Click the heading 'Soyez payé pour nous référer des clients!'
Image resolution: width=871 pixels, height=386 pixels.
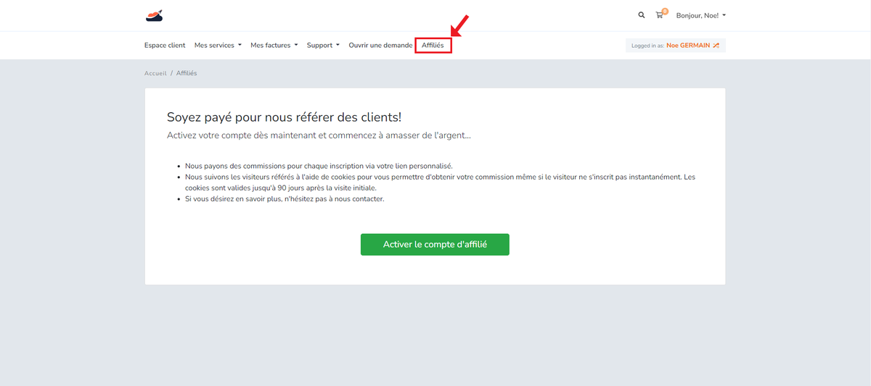pyautogui.click(x=285, y=117)
